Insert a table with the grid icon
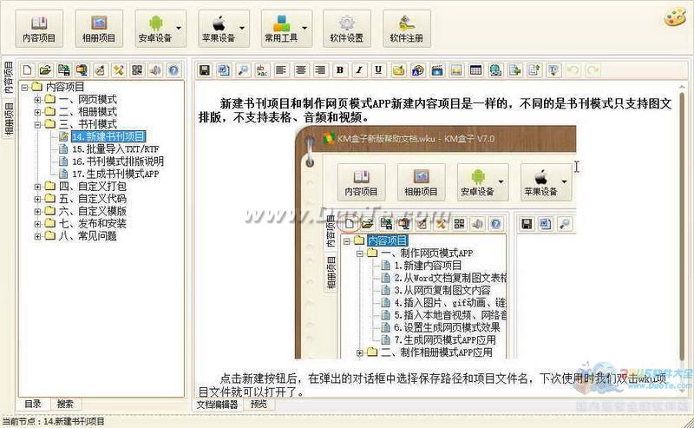 click(x=475, y=70)
